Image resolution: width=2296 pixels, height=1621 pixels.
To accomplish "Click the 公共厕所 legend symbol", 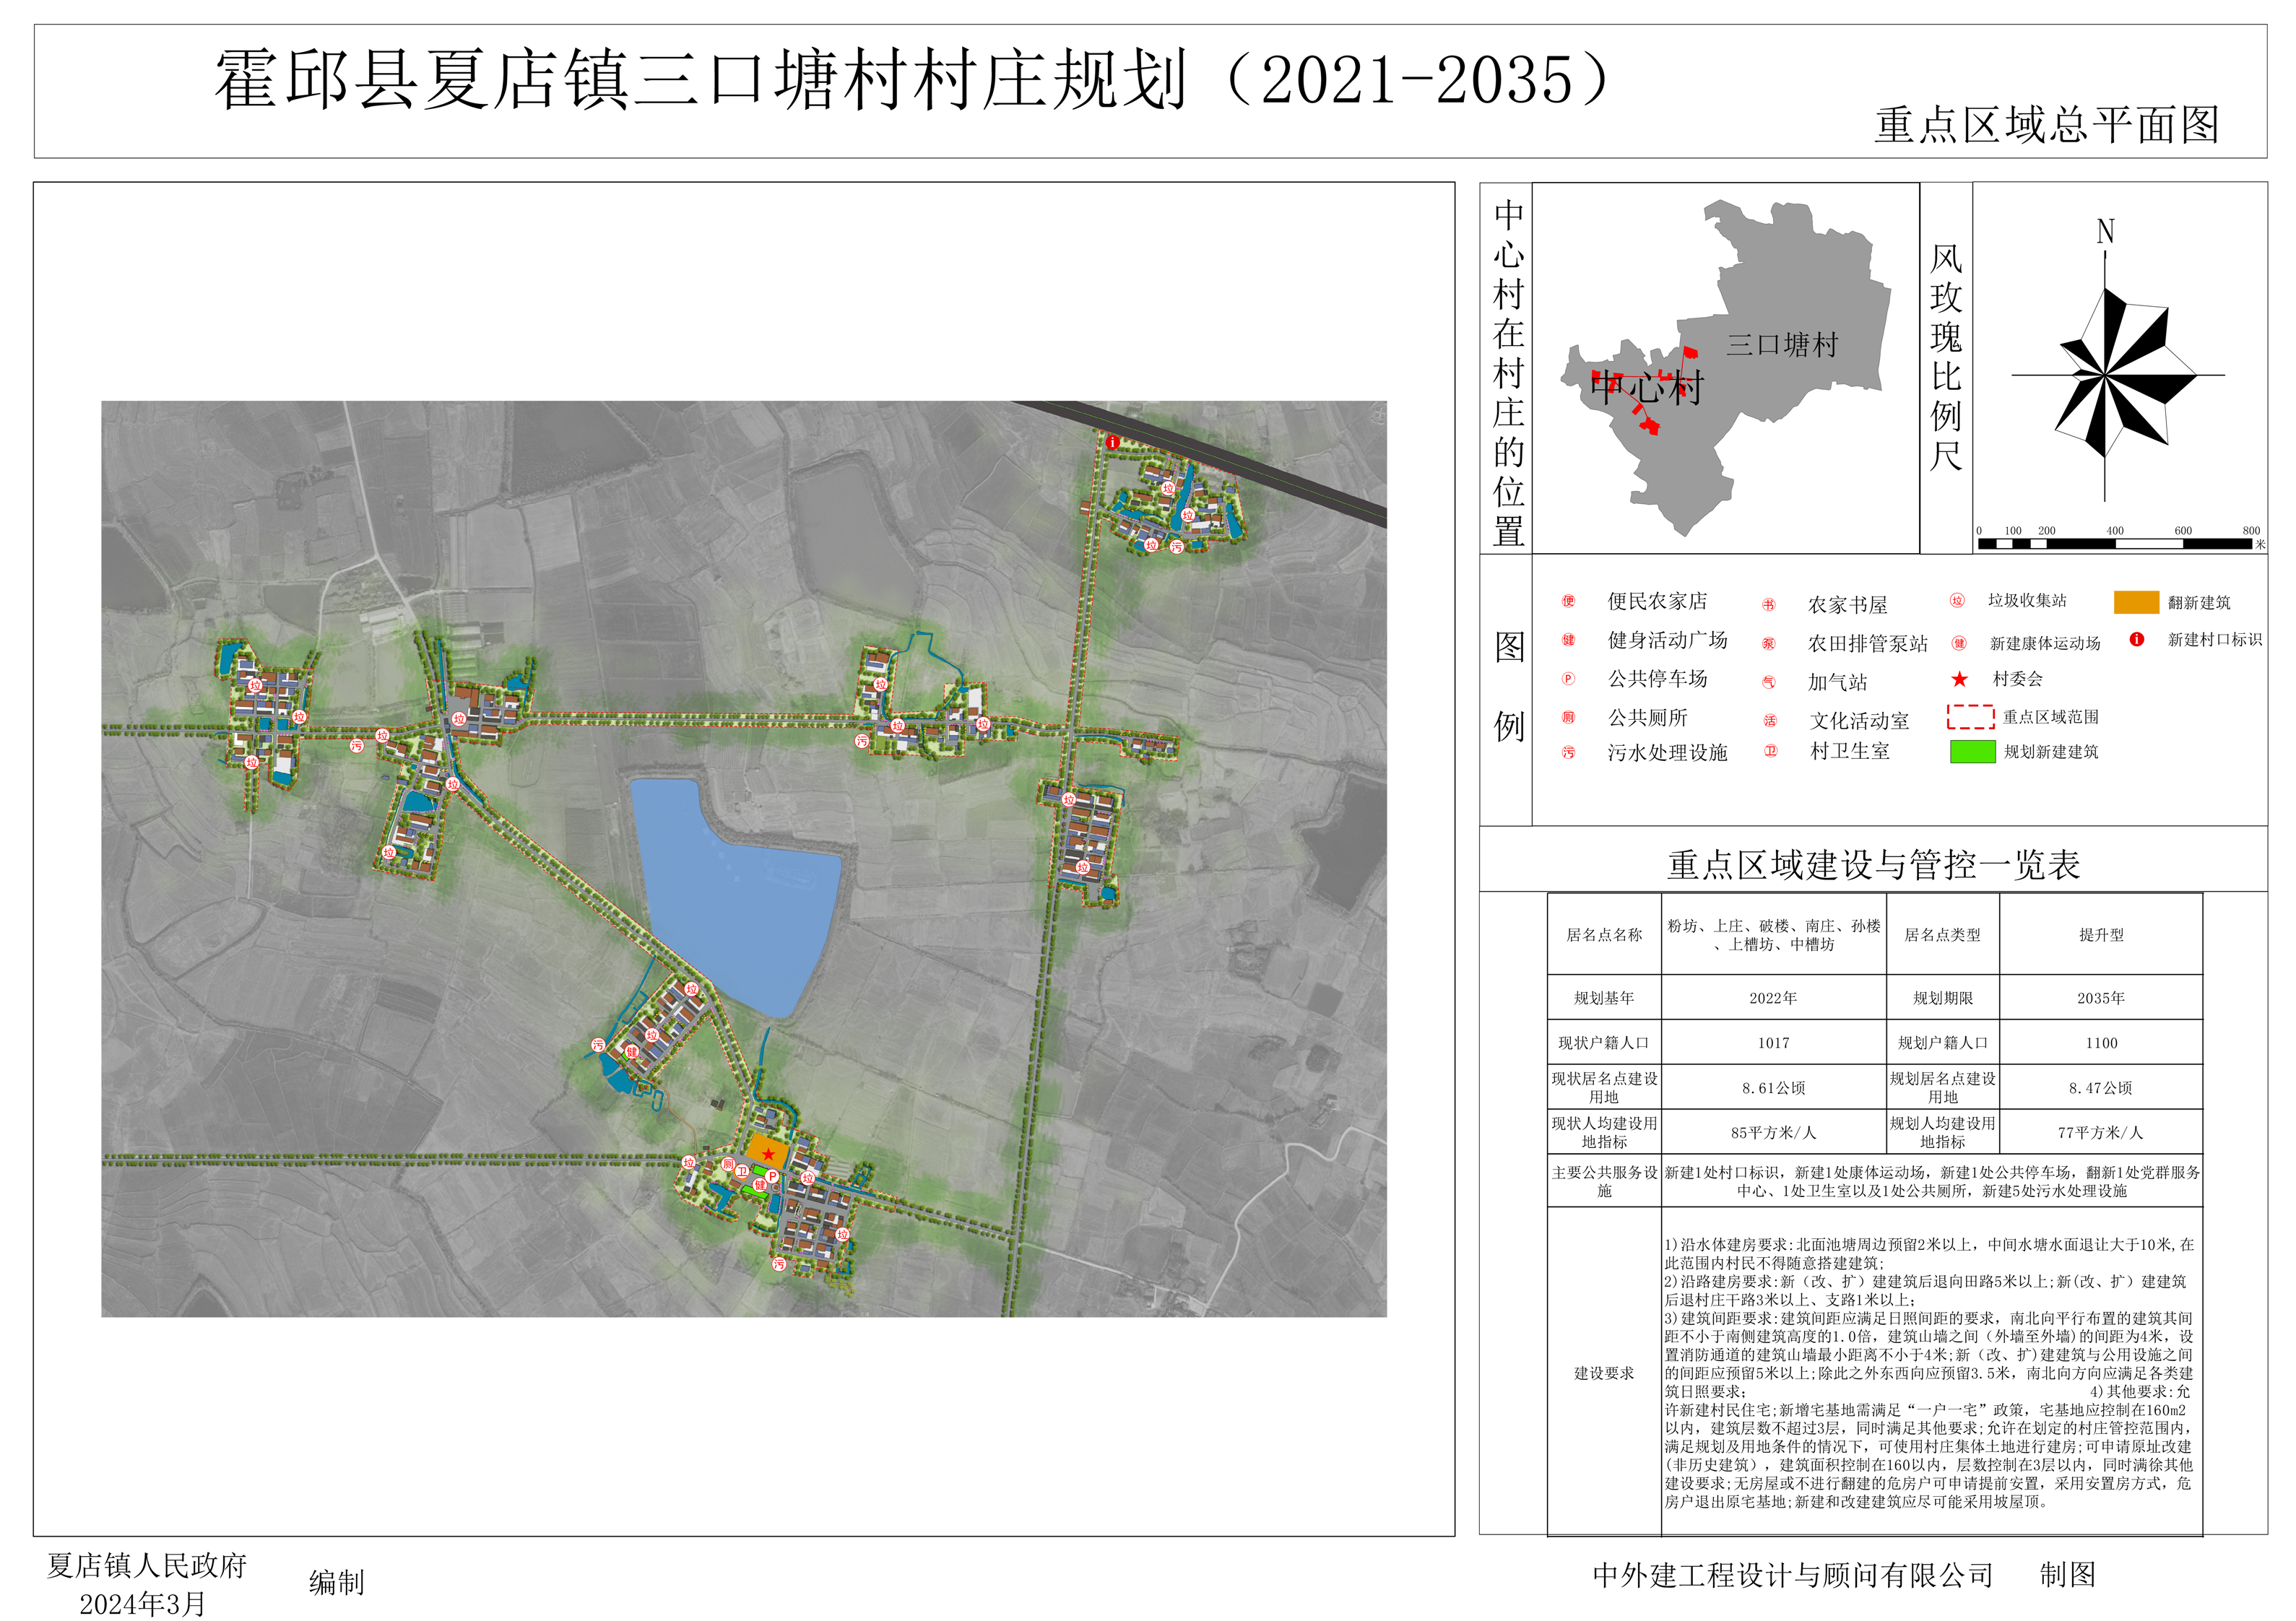I will pos(1568,717).
